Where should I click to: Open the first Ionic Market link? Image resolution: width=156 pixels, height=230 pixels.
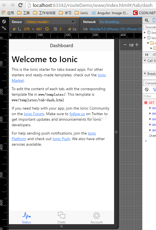click(102, 75)
